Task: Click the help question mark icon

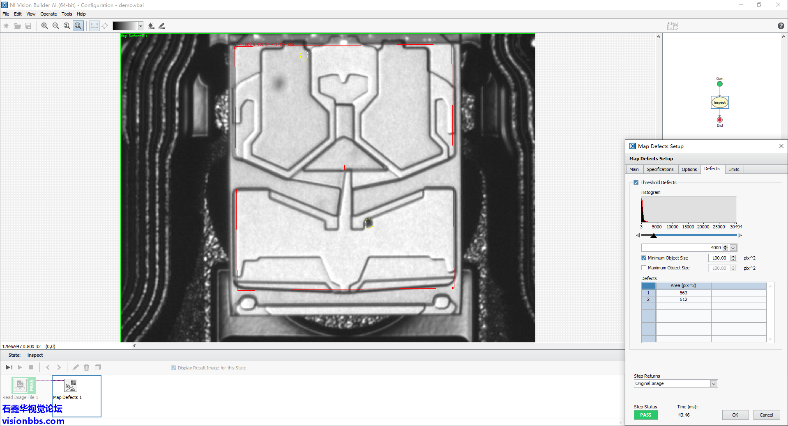Action: pos(781,26)
